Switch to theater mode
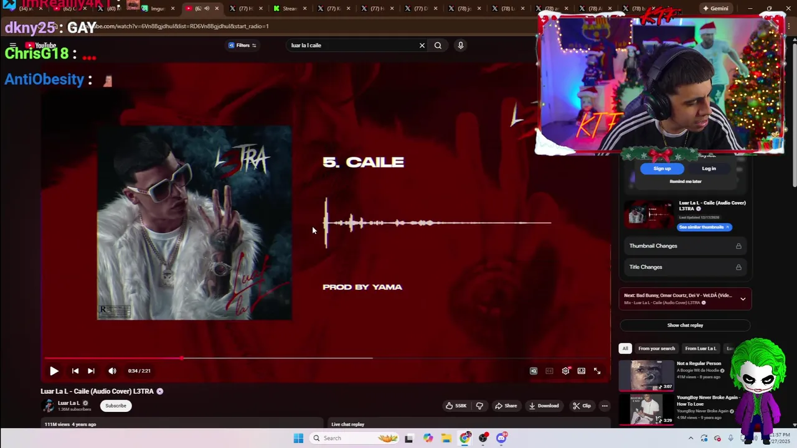Viewport: 797px width, 448px height. [x=581, y=371]
